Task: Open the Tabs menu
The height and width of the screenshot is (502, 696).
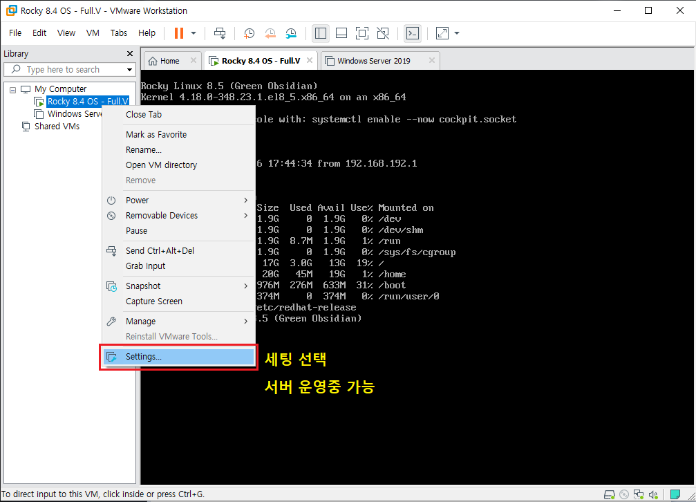Action: pyautogui.click(x=118, y=33)
